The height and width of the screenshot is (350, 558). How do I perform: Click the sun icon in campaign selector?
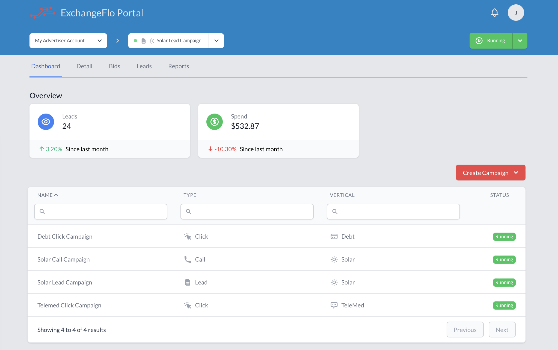[x=152, y=41]
